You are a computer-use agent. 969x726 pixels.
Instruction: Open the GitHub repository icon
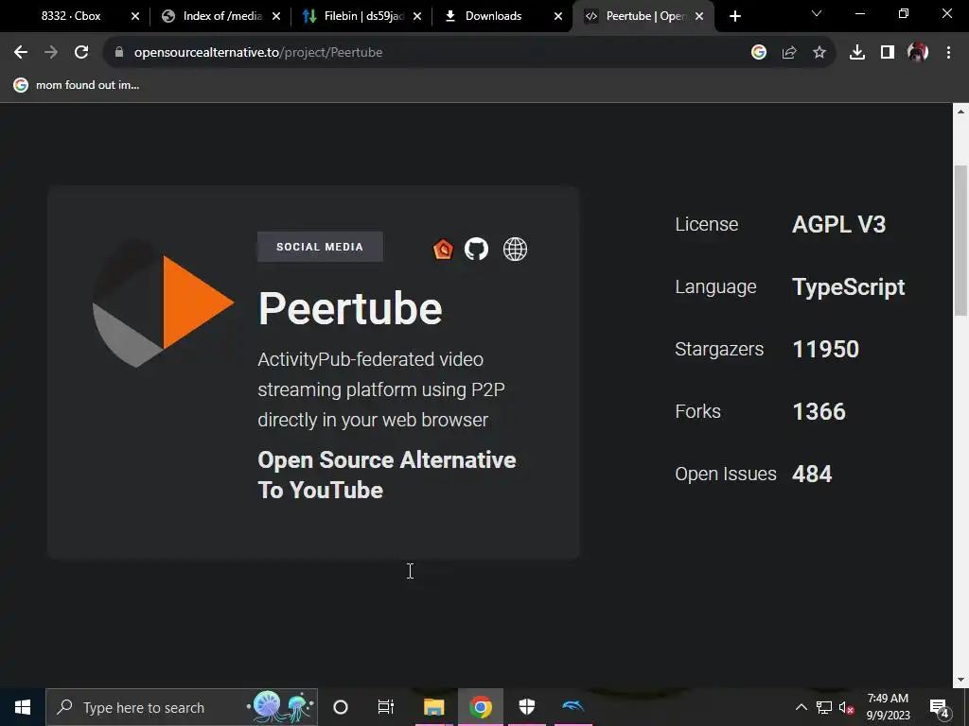click(x=477, y=249)
